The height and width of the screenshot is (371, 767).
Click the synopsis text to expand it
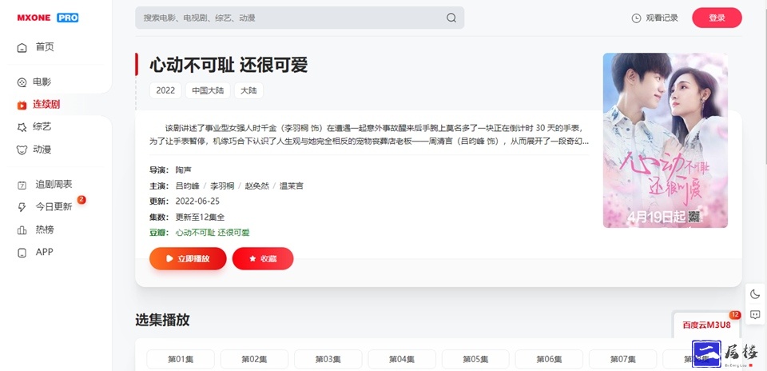click(x=369, y=135)
